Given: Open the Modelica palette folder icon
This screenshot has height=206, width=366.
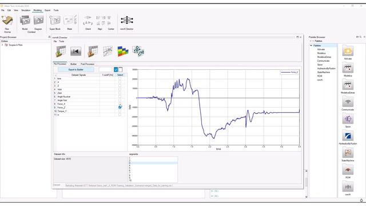Looking at the screenshot, I should click(x=348, y=68).
